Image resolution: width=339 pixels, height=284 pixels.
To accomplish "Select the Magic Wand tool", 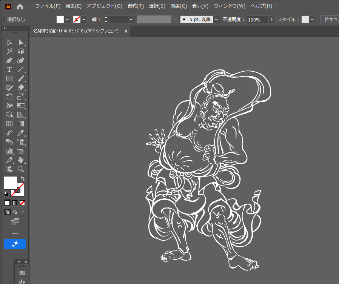I will tap(9, 52).
